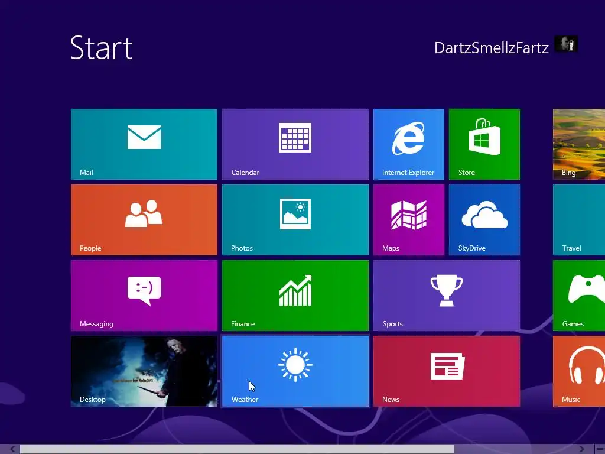Viewport: 605px width, 454px height.
Task: Click the horizontal scrollbar thumb
Action: (236, 449)
